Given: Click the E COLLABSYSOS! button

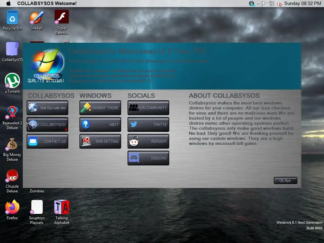Looking at the screenshot, I should [47, 124].
